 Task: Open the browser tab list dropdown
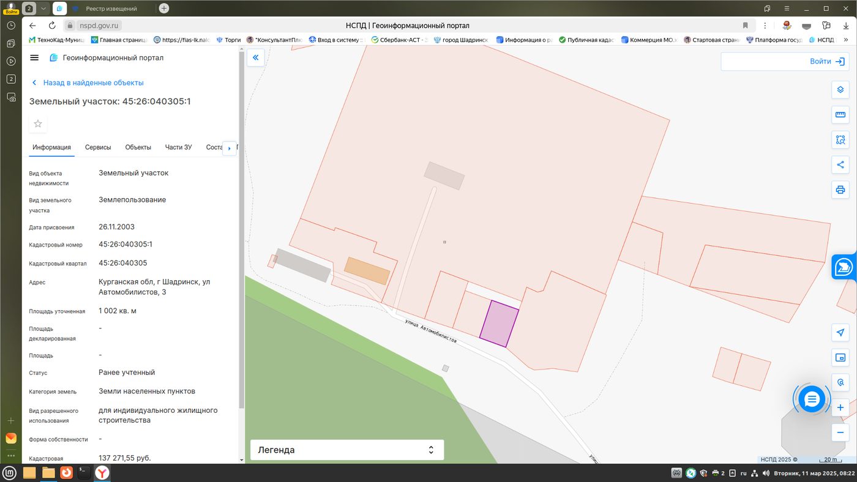coord(43,9)
